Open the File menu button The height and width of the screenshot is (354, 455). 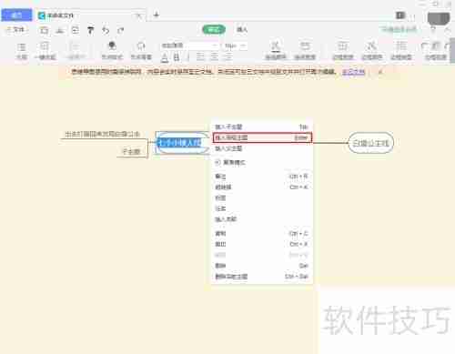click(x=16, y=30)
